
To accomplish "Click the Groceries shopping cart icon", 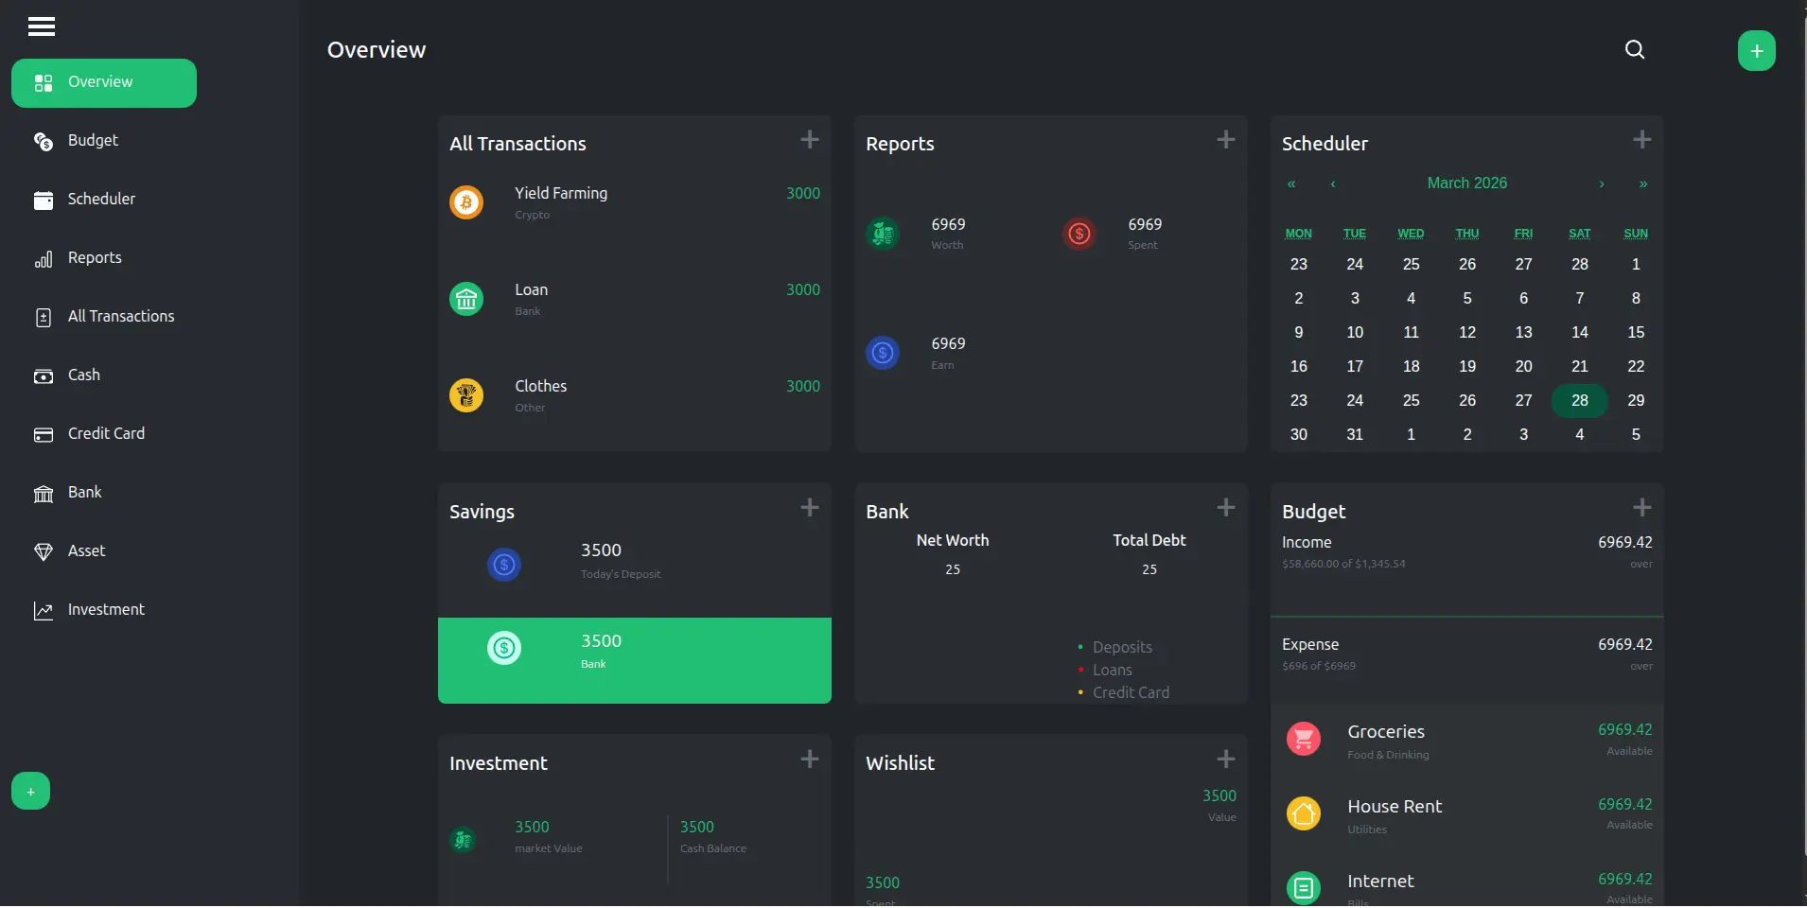I will (x=1303, y=739).
